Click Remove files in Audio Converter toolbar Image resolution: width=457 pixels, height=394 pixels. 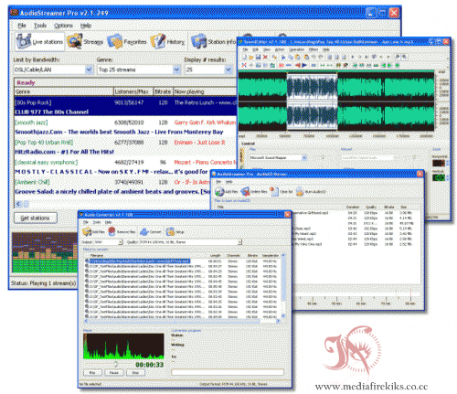[x=122, y=232]
